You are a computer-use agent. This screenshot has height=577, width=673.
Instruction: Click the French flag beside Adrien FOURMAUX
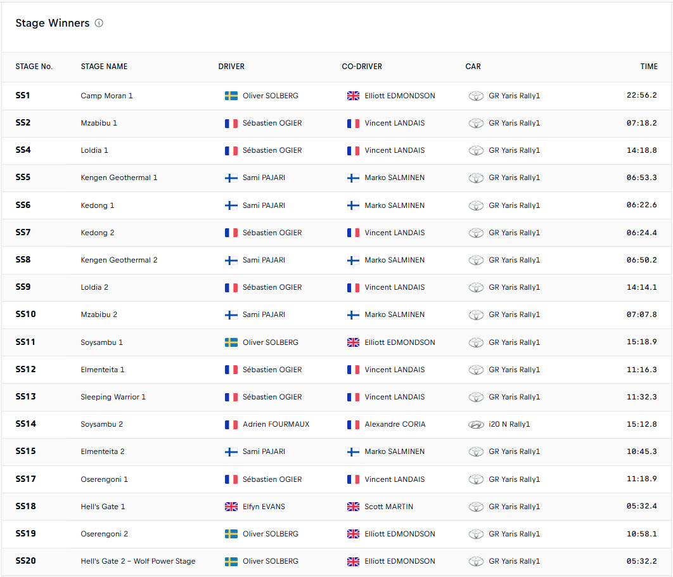[x=231, y=424]
